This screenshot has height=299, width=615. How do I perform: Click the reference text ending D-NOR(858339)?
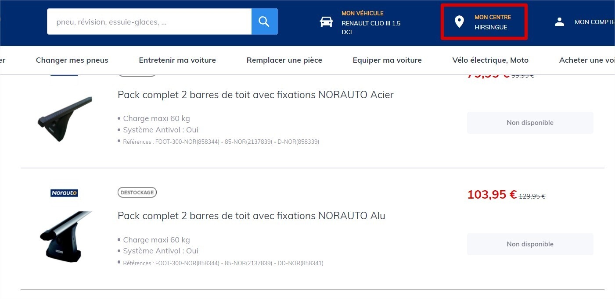pyautogui.click(x=221, y=142)
